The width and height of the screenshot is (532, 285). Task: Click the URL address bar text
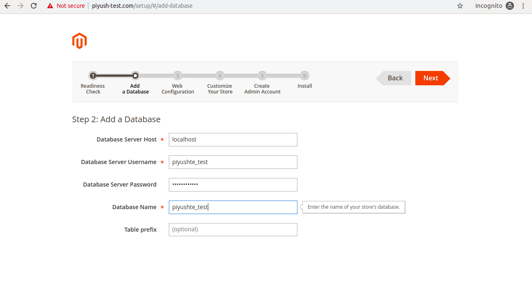click(142, 6)
